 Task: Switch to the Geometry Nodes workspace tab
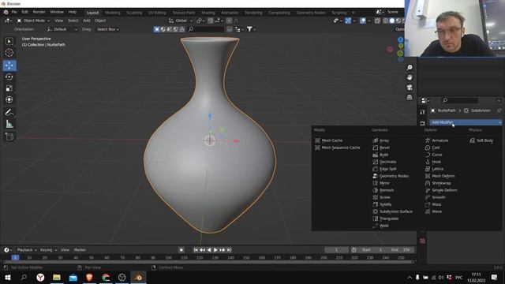311,13
